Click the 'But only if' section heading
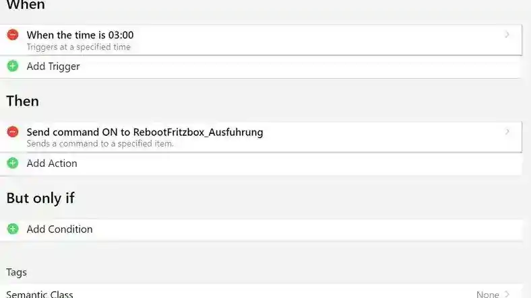 click(40, 198)
